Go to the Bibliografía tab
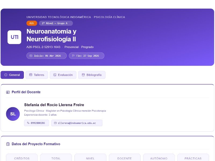Viewport: 215px width, 161px height. [92, 75]
